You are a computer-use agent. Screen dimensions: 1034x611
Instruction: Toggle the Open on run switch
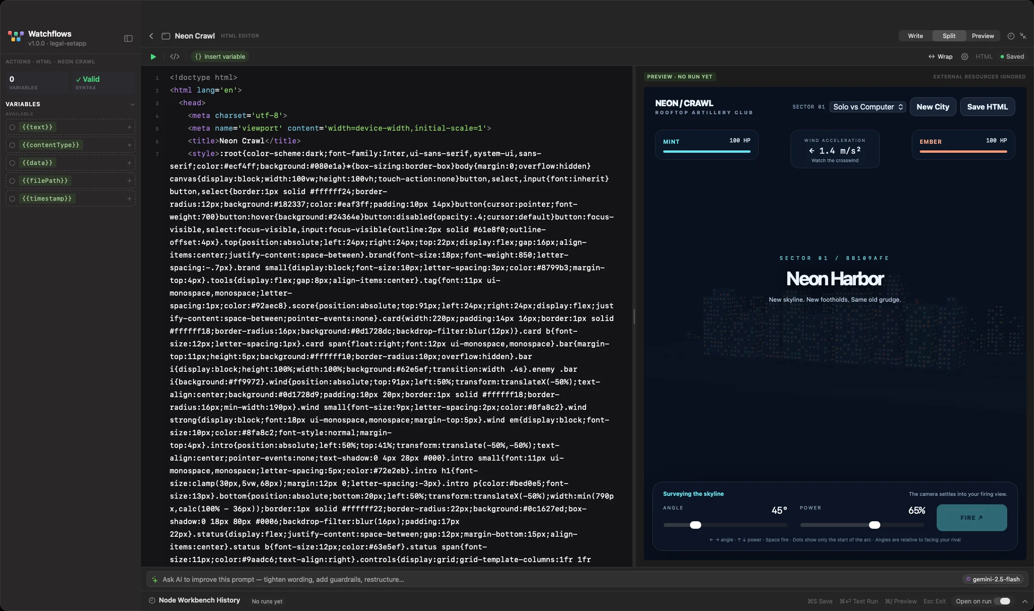(x=1003, y=601)
